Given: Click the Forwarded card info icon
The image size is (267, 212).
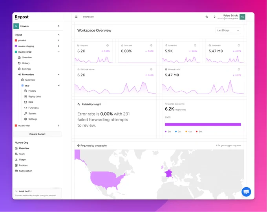Looking at the screenshot, I should [195, 45].
